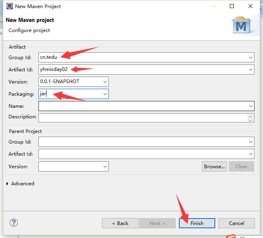Open the Artifact Group Id dropdown arrow
The width and height of the screenshot is (263, 238).
(250, 57)
